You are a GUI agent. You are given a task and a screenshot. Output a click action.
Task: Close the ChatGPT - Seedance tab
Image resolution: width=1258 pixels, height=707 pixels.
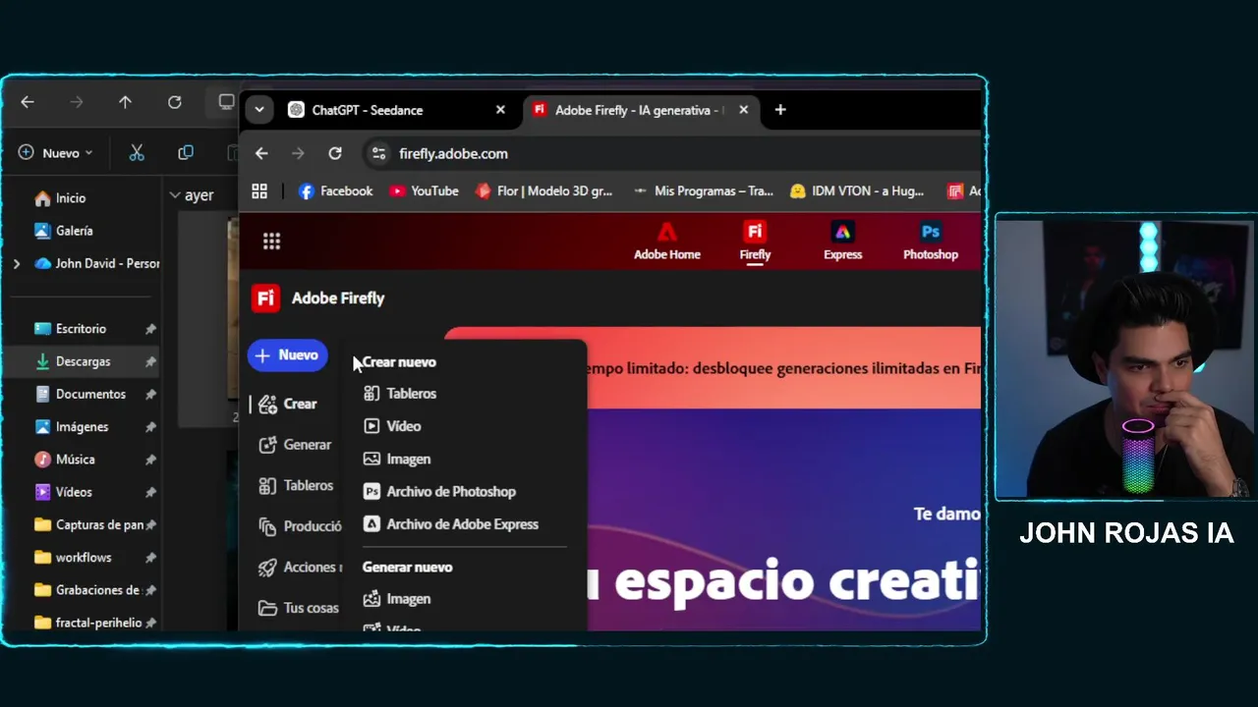[x=500, y=110]
